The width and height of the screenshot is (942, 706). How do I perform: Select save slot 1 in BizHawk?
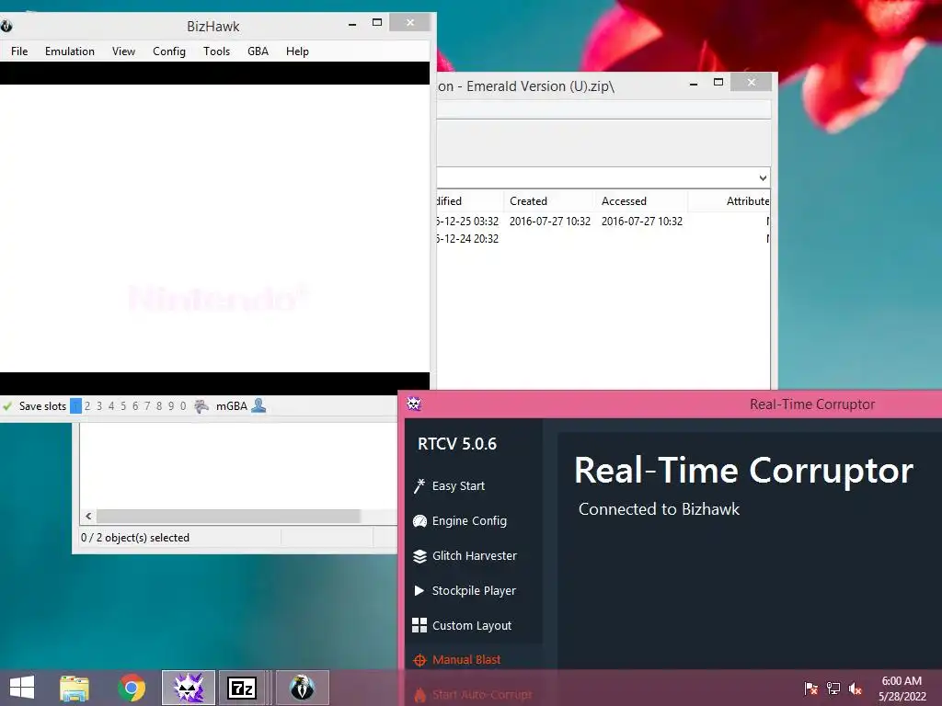pyautogui.click(x=75, y=406)
